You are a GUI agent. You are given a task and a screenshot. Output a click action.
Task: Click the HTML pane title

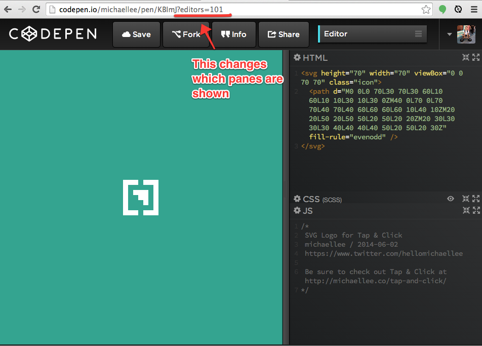coord(315,58)
